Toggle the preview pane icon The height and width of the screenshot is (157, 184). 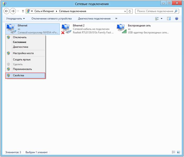[x=169, y=19]
